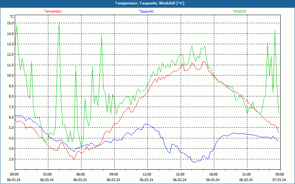Click the '06.03.24' date under 09:00
Viewport: 295px width, 184px height.
coord(113,180)
